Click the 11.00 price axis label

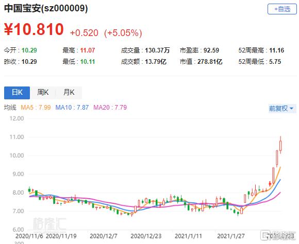17,137
